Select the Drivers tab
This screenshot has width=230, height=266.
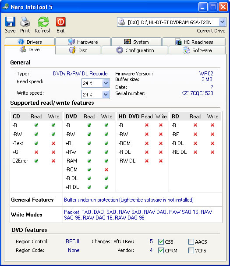[30, 41]
